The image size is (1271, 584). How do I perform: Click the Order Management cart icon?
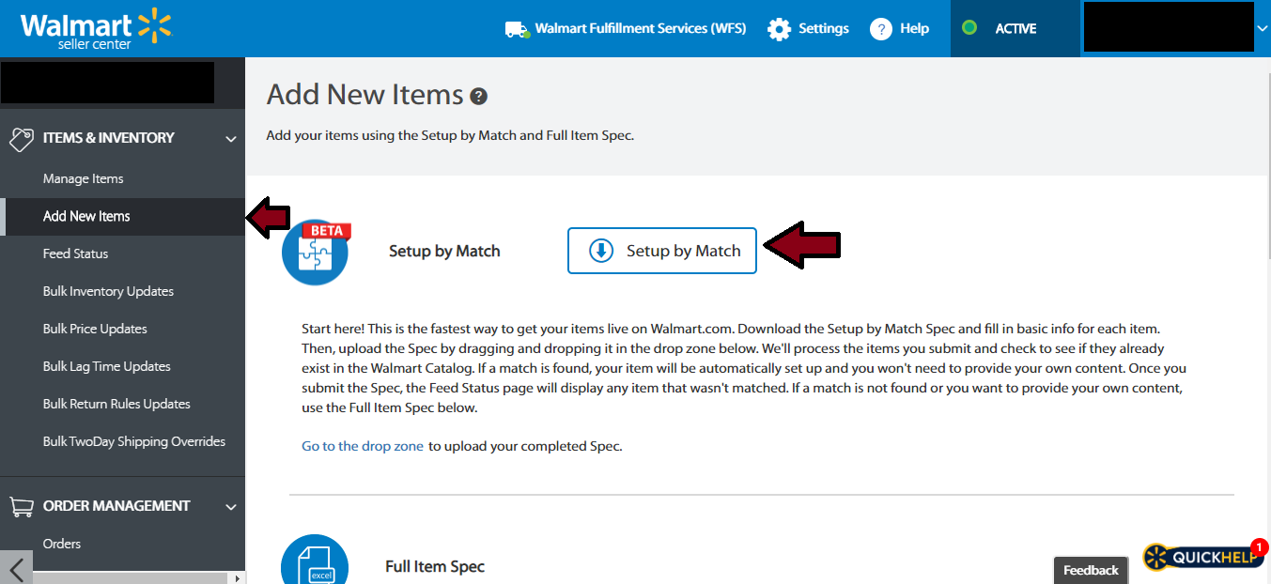[x=21, y=506]
